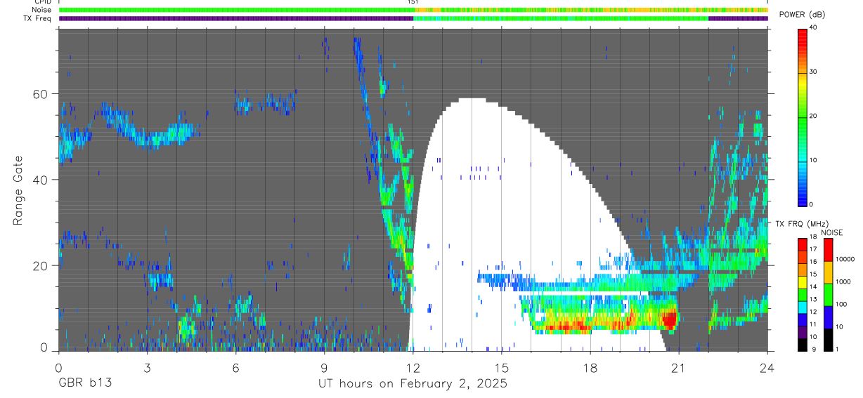
Task: Click the TX Freq row label
Action: pyautogui.click(x=37, y=18)
